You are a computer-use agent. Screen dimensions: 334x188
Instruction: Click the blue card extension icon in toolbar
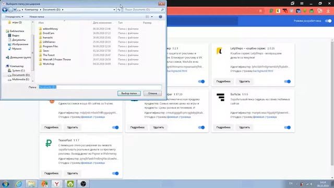point(298,11)
